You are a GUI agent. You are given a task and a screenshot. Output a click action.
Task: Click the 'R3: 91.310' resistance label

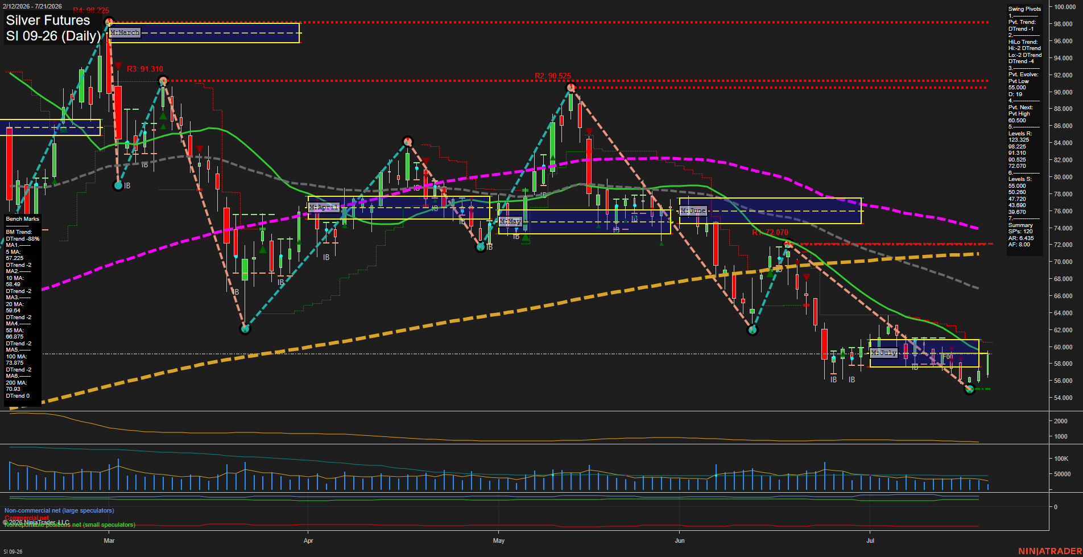click(145, 69)
